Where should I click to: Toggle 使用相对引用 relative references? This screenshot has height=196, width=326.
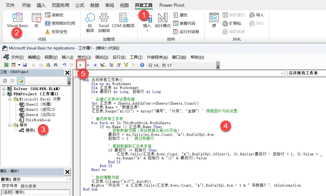tap(60, 23)
